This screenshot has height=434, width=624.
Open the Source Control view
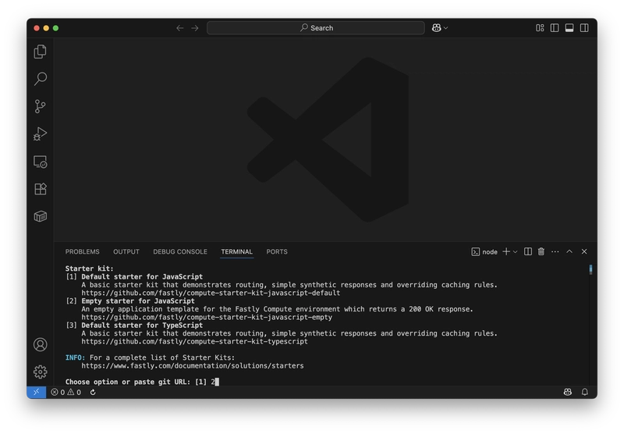41,106
